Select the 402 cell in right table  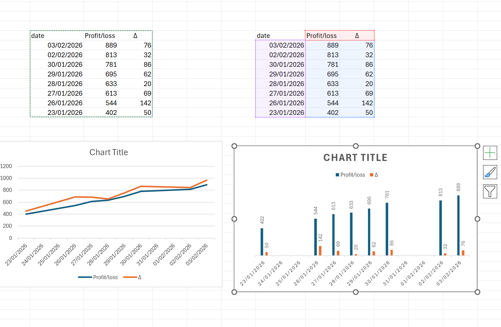click(322, 112)
